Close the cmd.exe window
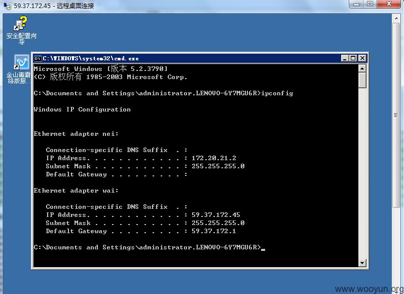The image size is (404, 294). click(362, 58)
